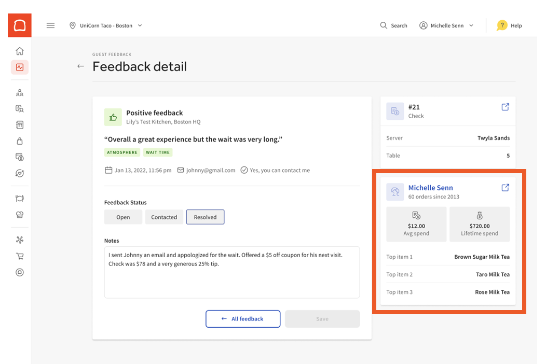Select the Reports analytics icon in the sidebar
546x364 pixels.
[19, 67]
